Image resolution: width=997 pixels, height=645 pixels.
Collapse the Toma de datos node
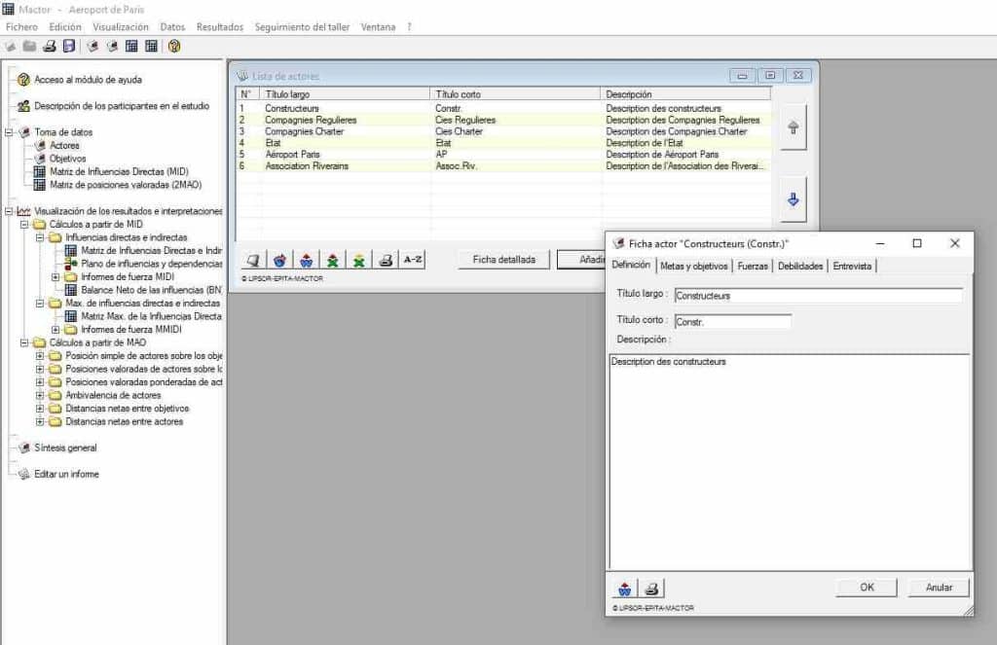9,132
